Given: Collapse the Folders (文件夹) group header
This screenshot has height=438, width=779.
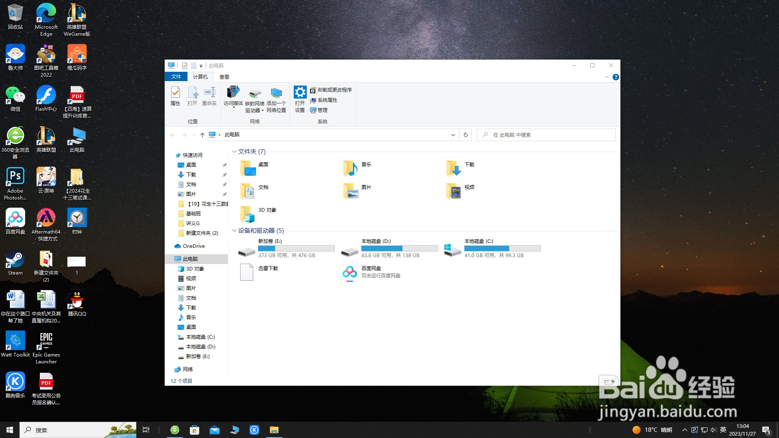Looking at the screenshot, I should [x=234, y=152].
